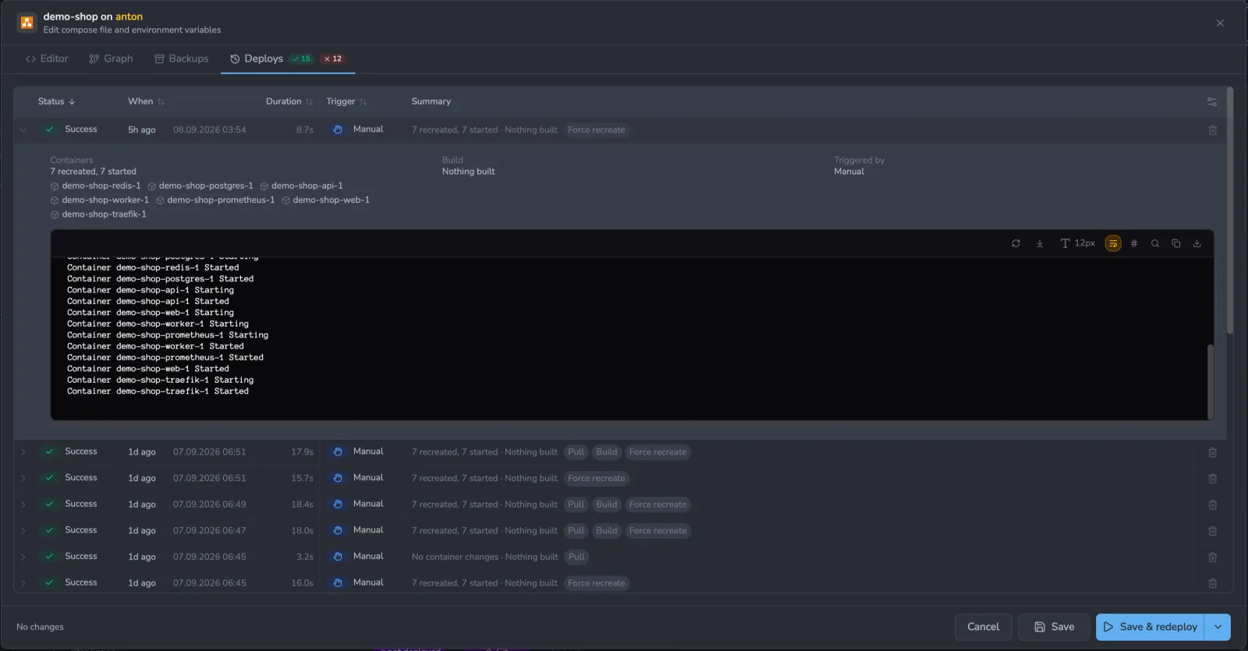
Task: Click the demo-shop-postgres-1 container chip
Action: coord(200,186)
